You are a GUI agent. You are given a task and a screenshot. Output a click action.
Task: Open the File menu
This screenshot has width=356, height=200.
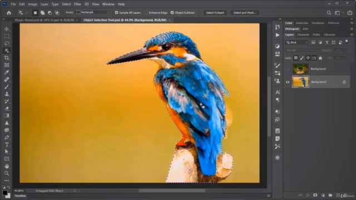(13, 4)
